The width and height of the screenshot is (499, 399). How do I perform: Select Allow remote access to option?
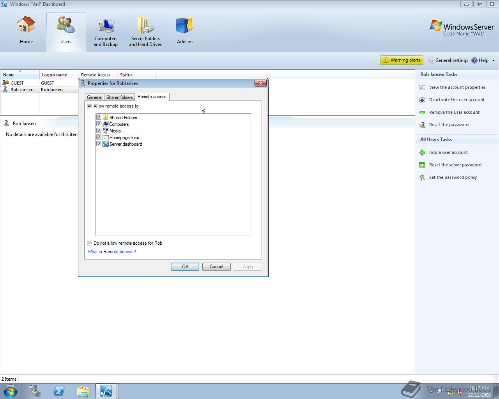point(89,106)
